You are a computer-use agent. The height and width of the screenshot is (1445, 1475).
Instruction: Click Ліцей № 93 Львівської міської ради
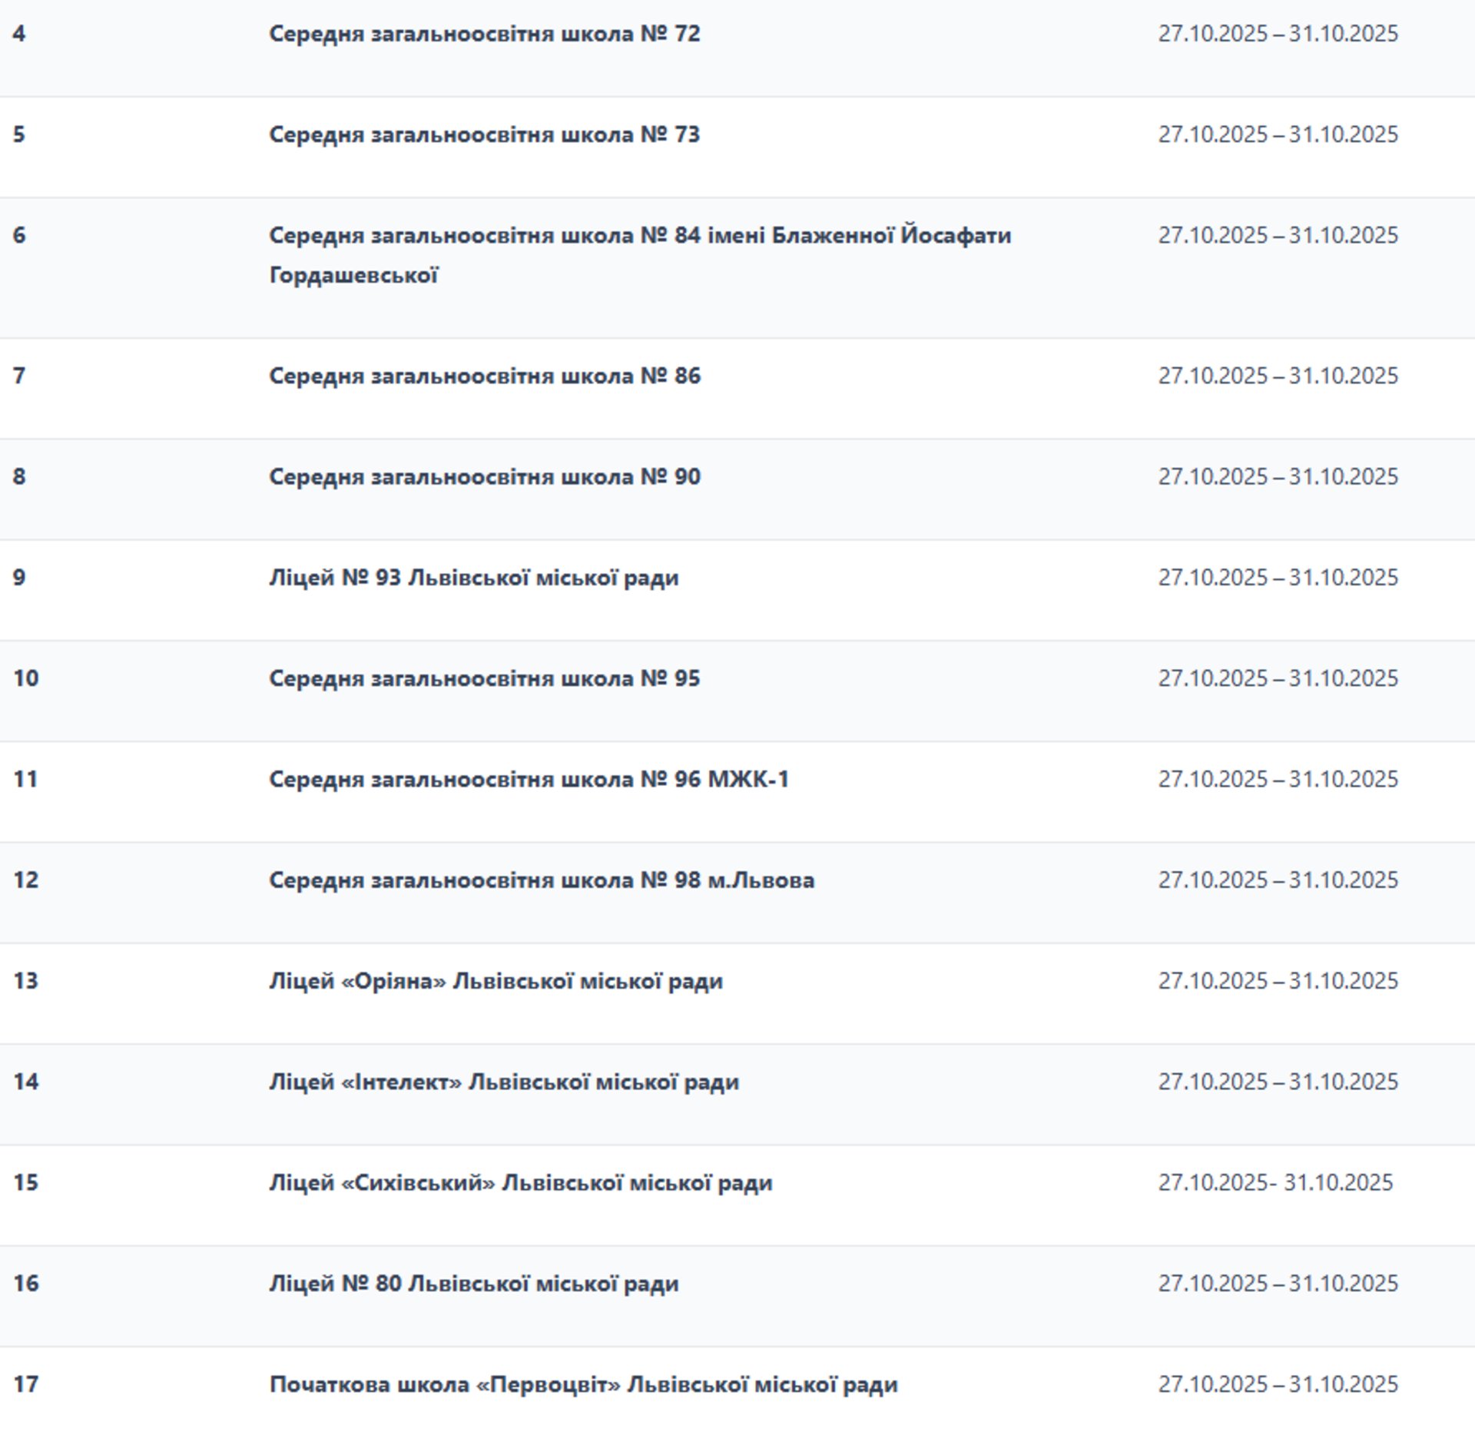pyautogui.click(x=473, y=578)
